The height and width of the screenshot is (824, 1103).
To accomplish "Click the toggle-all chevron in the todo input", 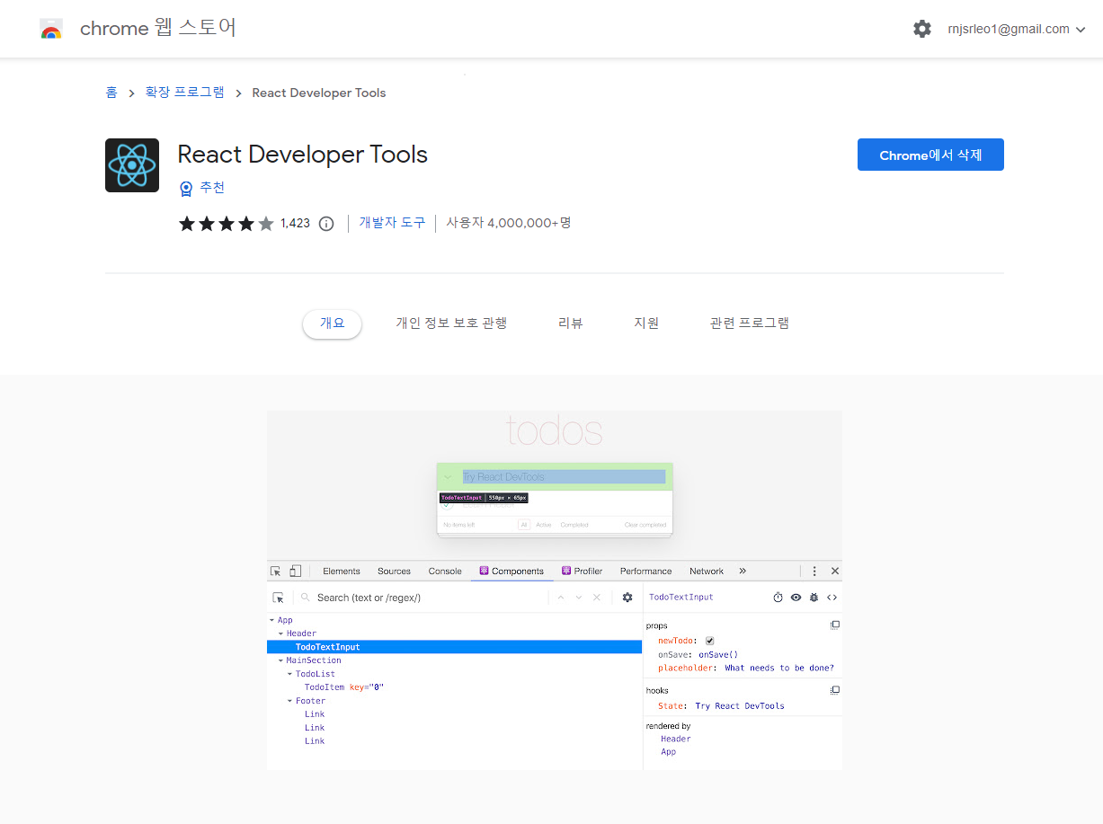I will pos(448,477).
